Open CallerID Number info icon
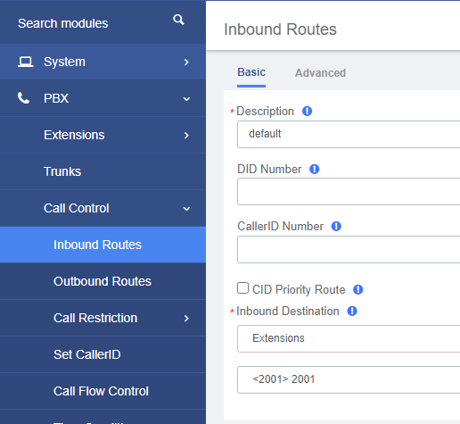Viewport: 460px width, 424px height. pyautogui.click(x=336, y=227)
